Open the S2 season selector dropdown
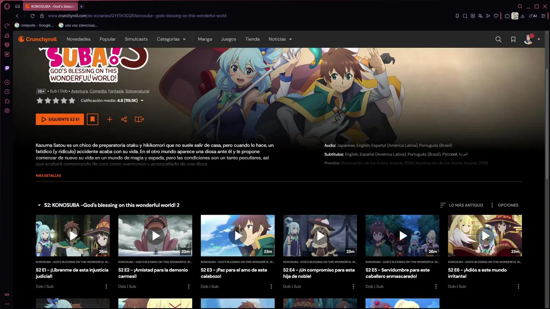Screen dimensions: 550x309 [108, 205]
